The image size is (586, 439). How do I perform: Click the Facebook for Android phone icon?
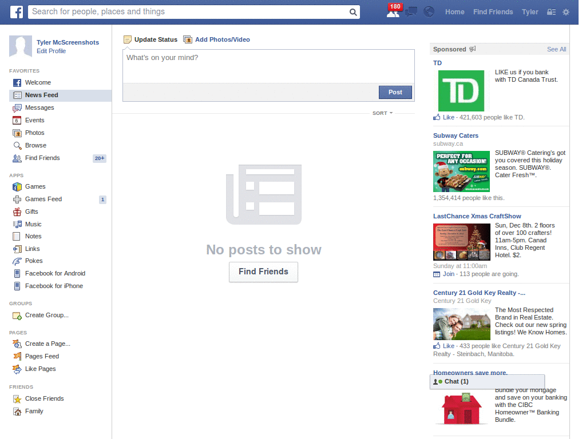click(x=17, y=274)
